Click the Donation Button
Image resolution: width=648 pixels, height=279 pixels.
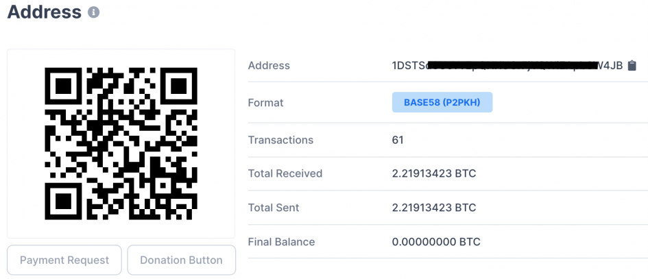point(181,260)
